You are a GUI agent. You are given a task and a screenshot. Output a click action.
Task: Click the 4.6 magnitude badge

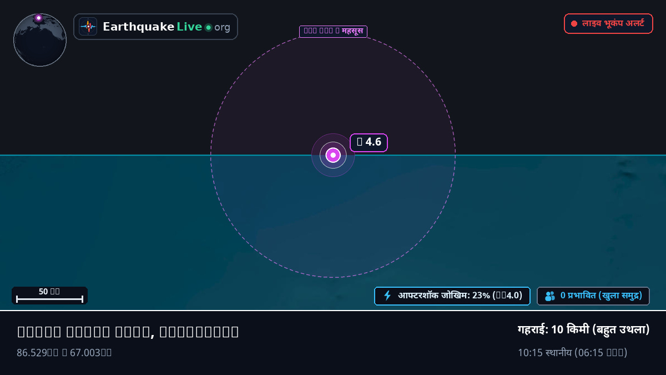point(369,142)
